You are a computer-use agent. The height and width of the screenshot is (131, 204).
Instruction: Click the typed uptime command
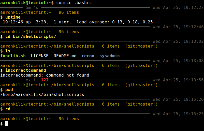pyautogui.click(x=13, y=17)
